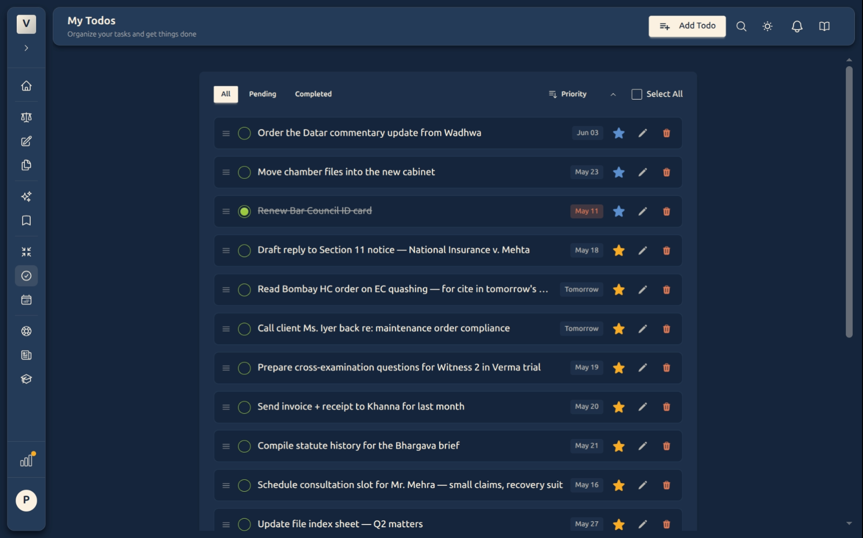Delete the Schedule consultation Mr. Mehra todo

[x=666, y=485]
